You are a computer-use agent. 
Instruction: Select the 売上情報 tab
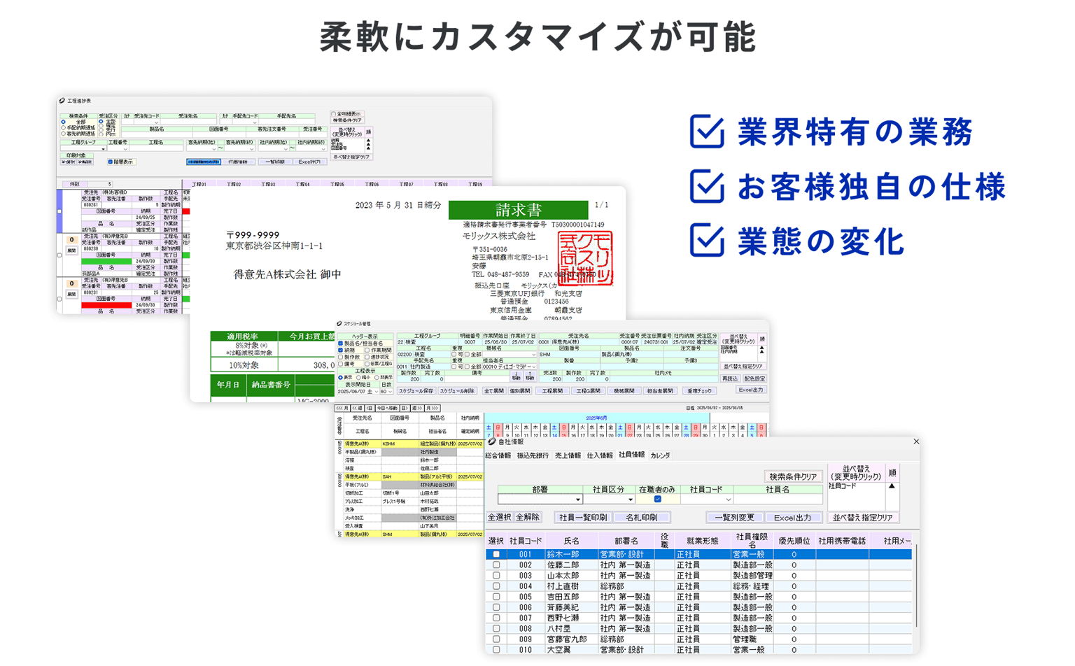point(568,455)
